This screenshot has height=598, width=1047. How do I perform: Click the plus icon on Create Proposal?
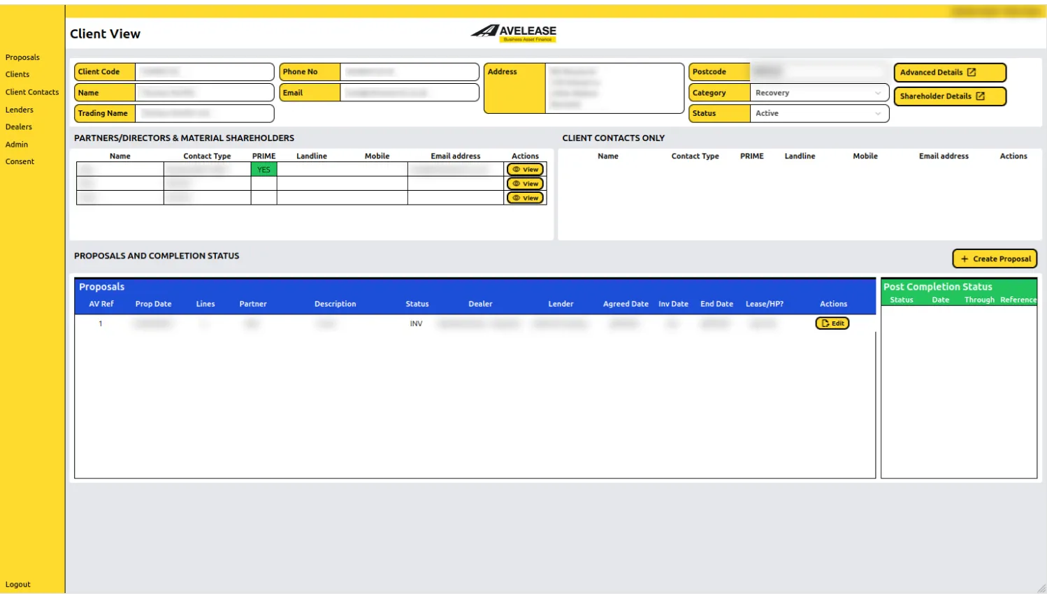(x=965, y=259)
